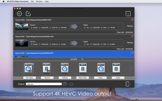Viewport: 162px width, 101px height.
Task: Select the H265 MP4 format preset
Action: tap(116, 69)
